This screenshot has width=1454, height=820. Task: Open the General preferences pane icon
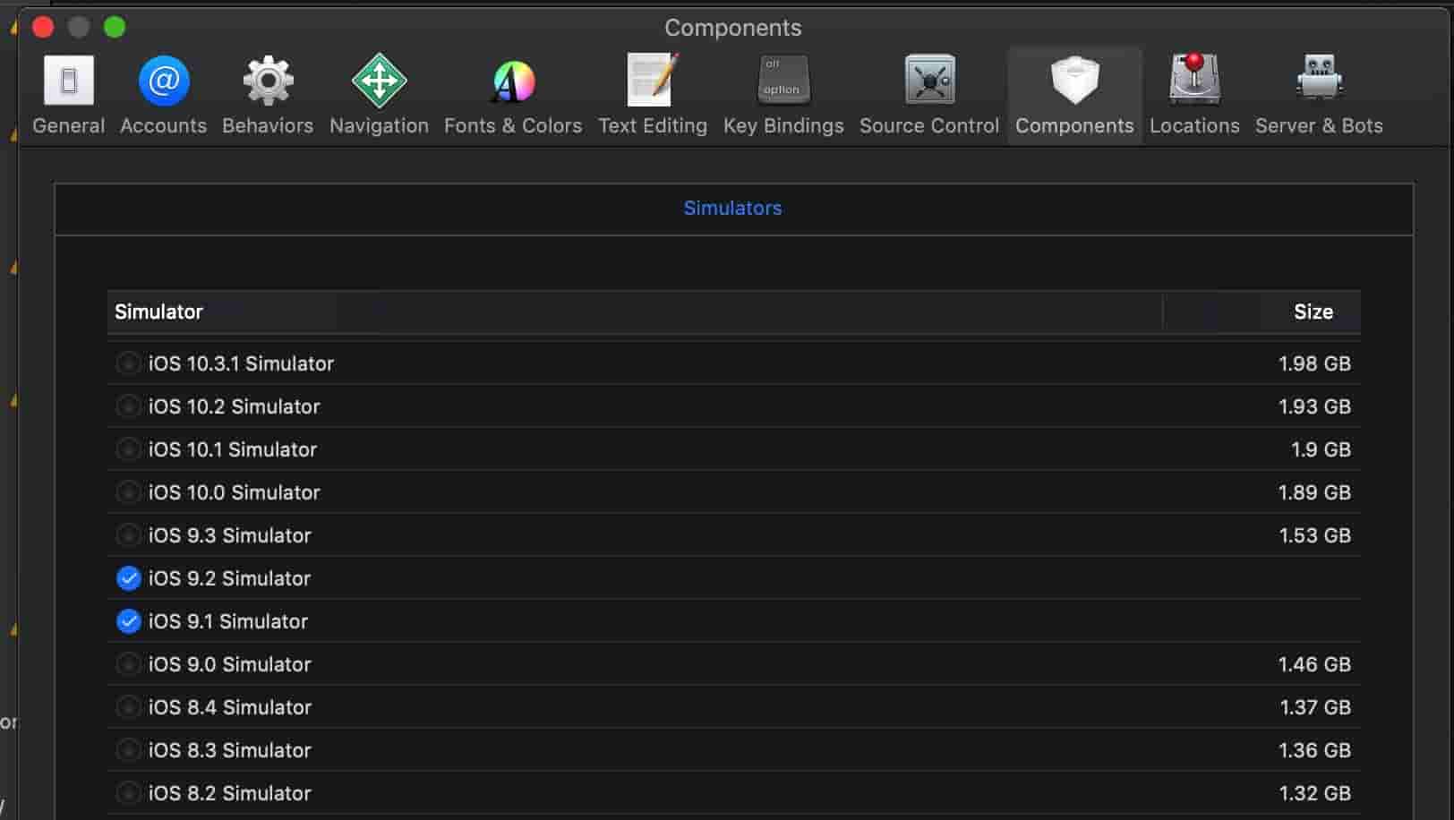click(x=69, y=81)
